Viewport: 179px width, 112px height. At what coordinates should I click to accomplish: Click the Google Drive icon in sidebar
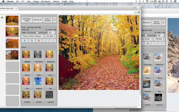(x=2, y=17)
